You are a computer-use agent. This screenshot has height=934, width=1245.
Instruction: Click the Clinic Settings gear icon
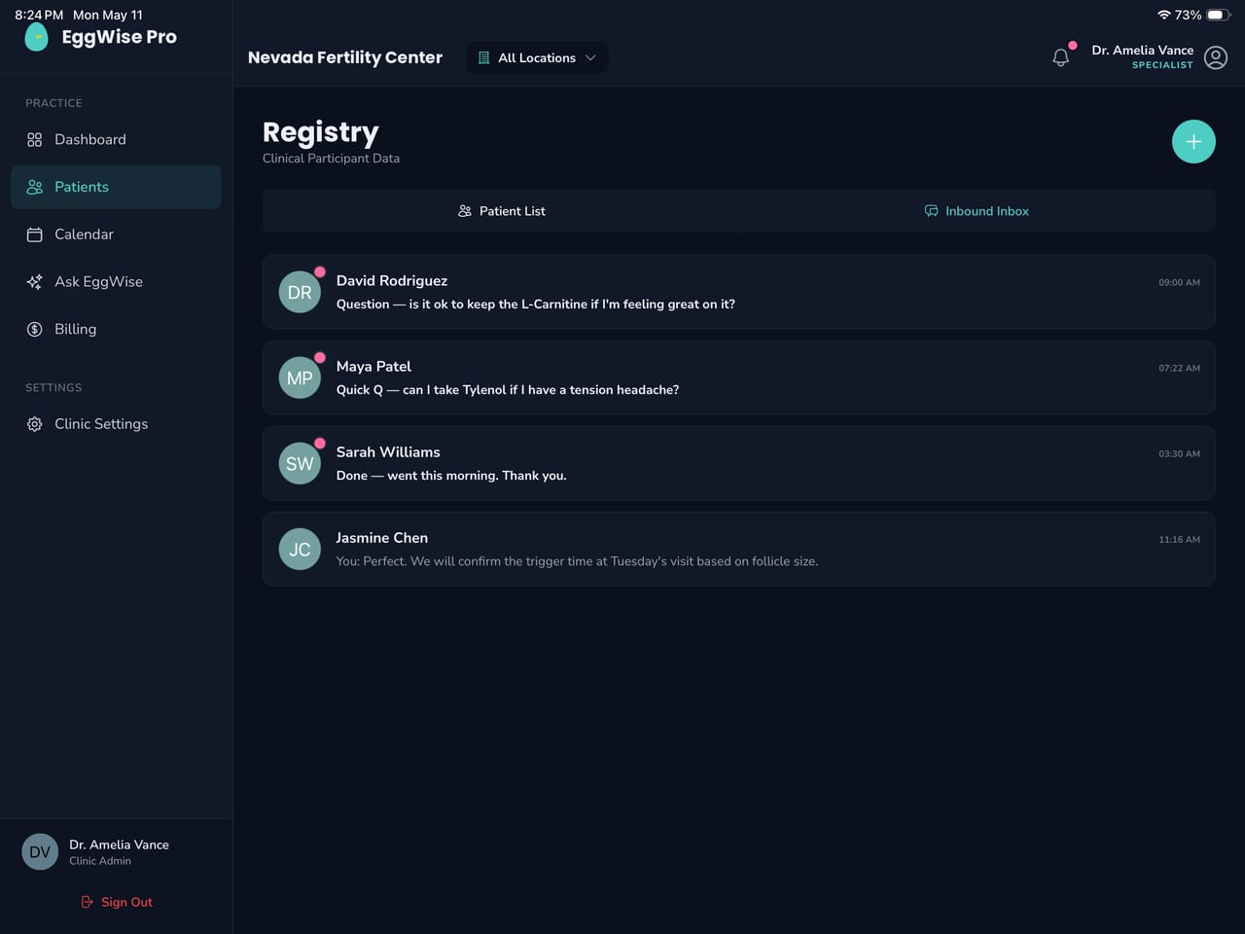(x=34, y=424)
